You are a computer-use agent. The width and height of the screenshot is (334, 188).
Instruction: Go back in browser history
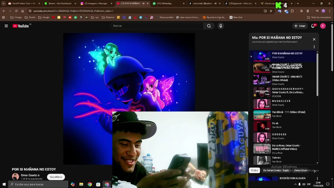click(4, 11)
